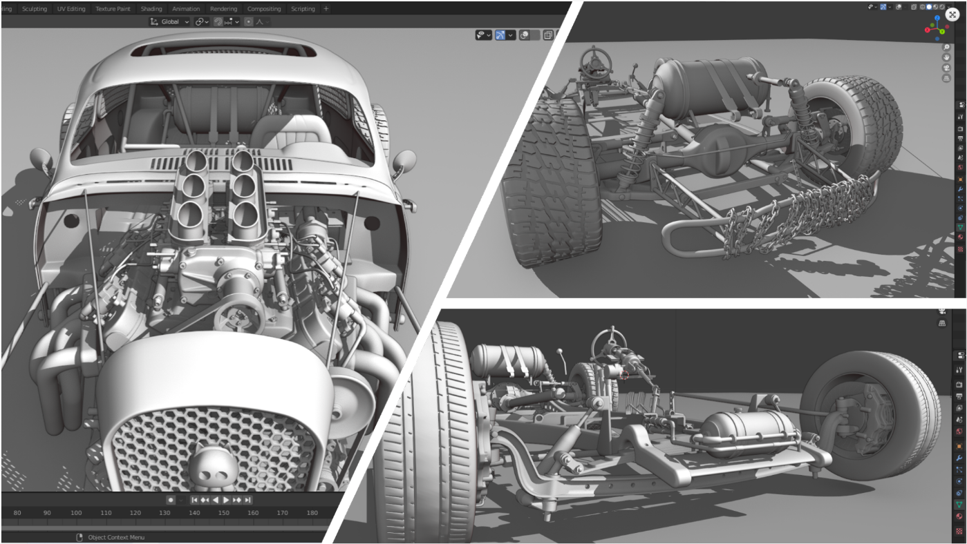
Task: Open Object Data green triangle, bottom-right panel
Action: (x=959, y=503)
